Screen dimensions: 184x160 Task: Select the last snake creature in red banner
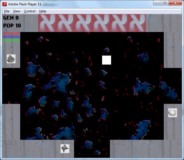[137, 23]
